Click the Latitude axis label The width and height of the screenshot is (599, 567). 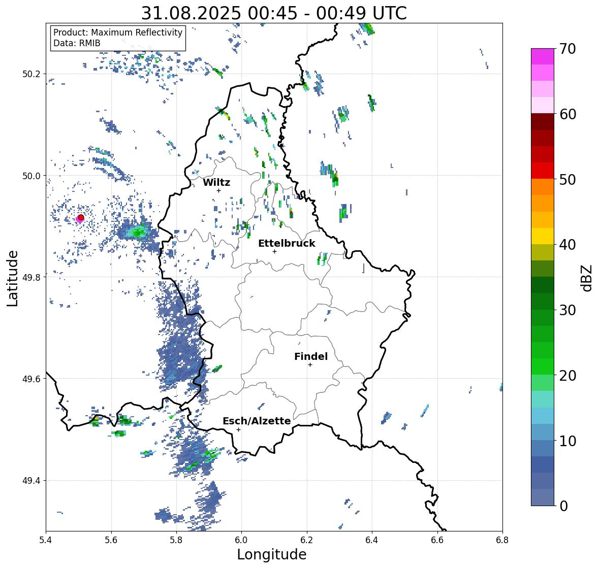tap(12, 278)
